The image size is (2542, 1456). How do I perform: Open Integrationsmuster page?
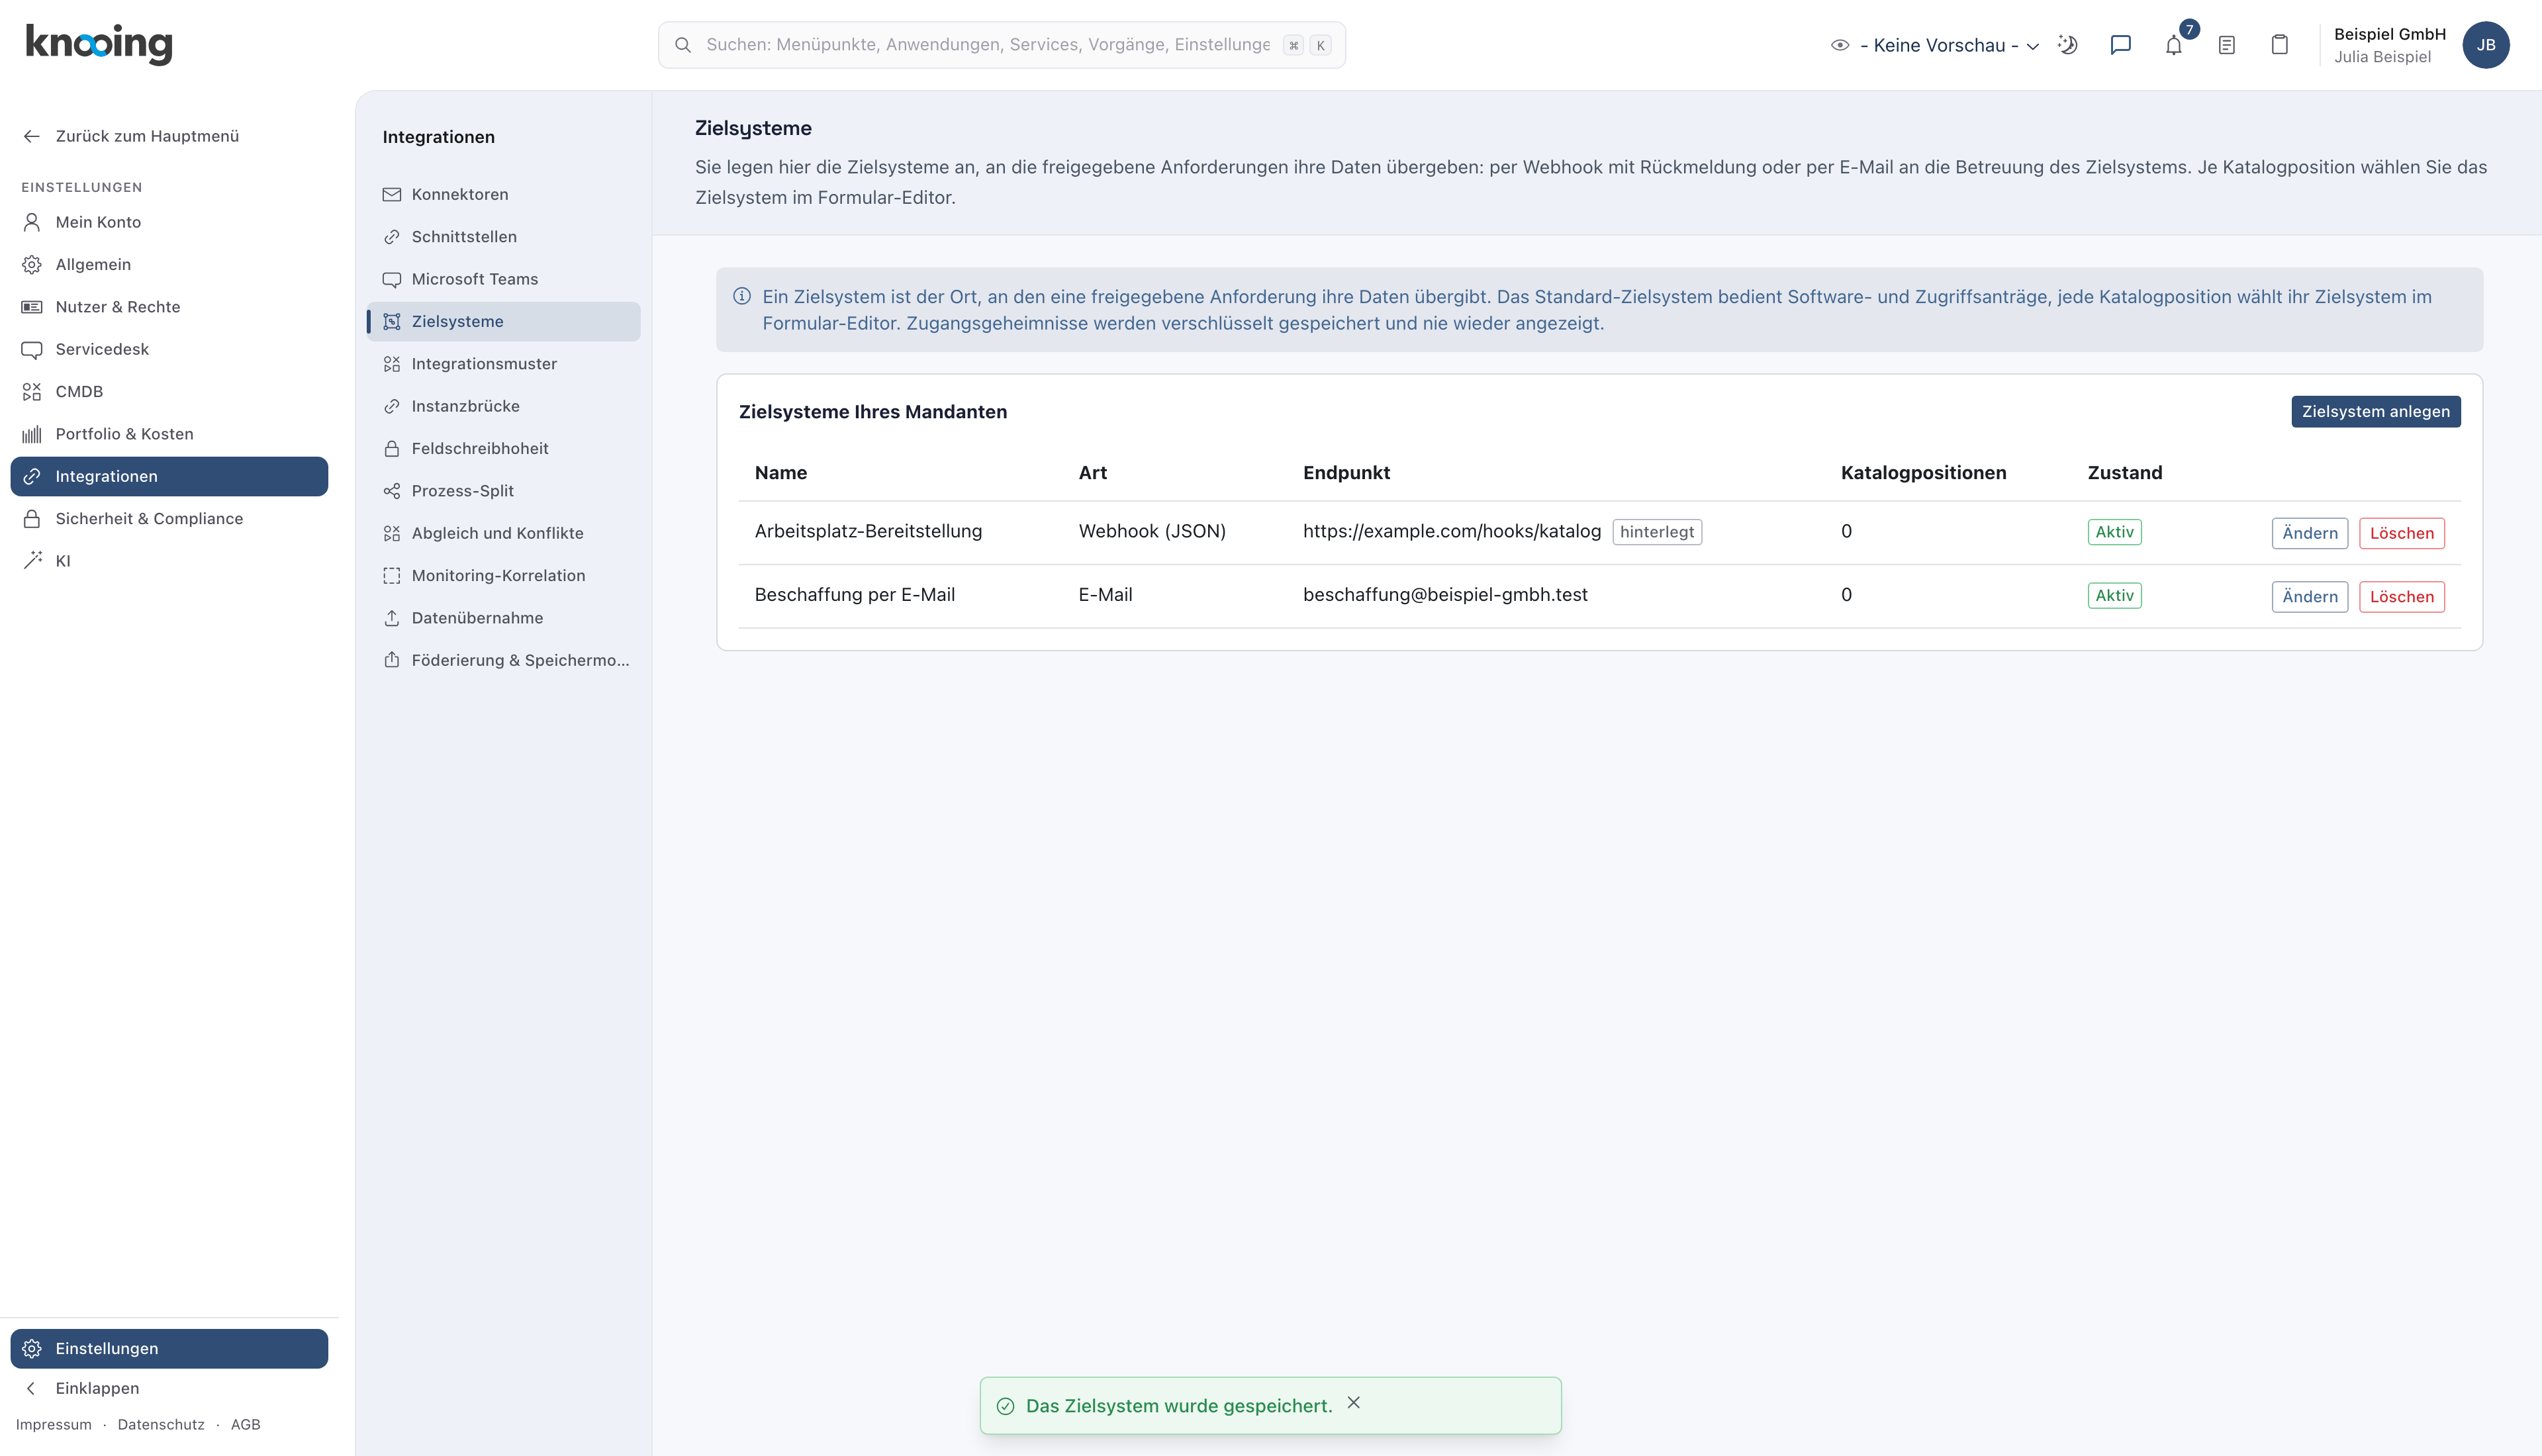504,364
